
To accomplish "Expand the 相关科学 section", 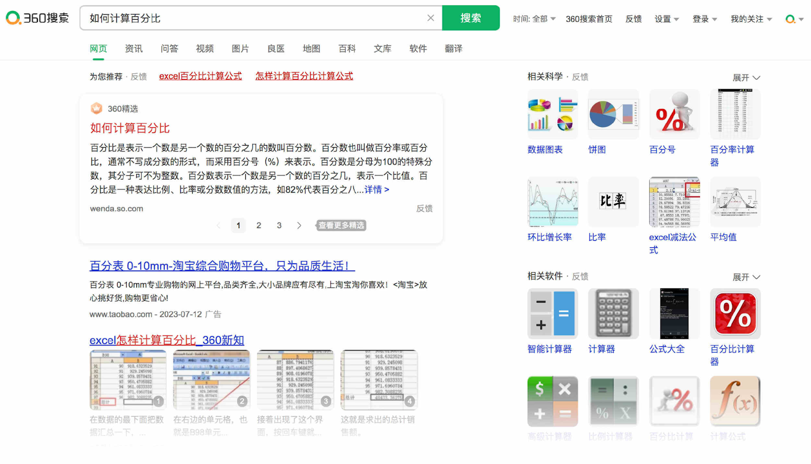I will [x=746, y=78].
